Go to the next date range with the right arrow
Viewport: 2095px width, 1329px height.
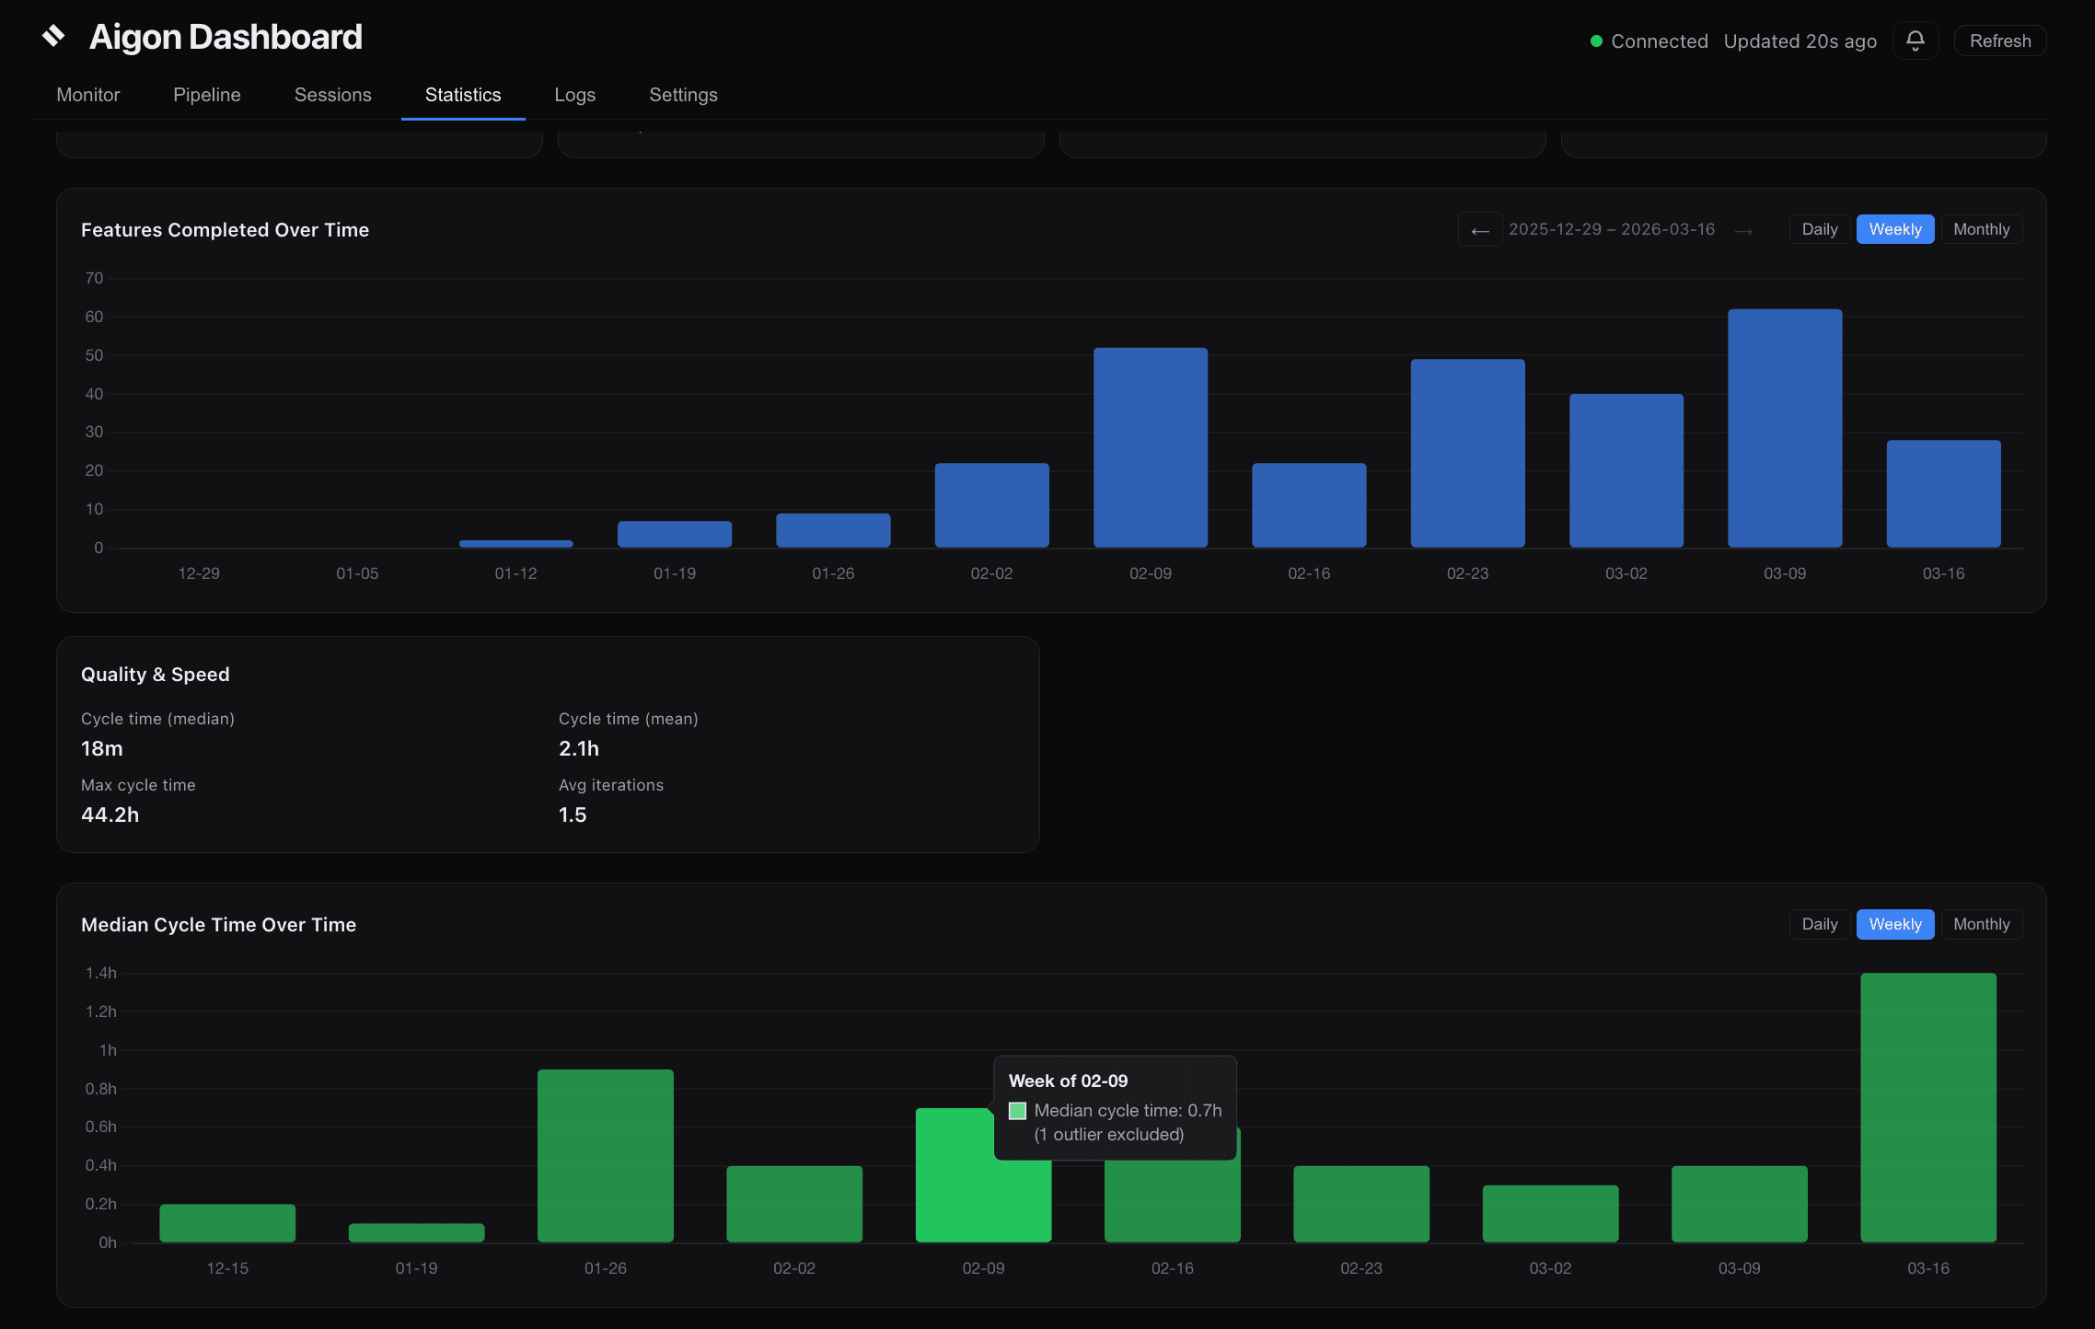coord(1743,230)
